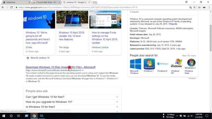Open a new tab with the blank tab button
This screenshot has width=212, height=119.
(x=95, y=2)
